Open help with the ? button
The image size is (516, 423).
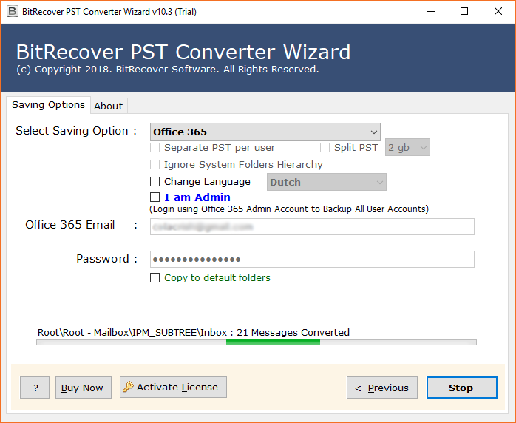[x=35, y=388]
